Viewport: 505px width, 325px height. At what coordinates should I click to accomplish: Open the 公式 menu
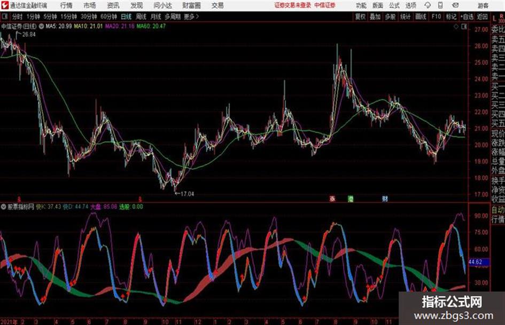[394, 5]
